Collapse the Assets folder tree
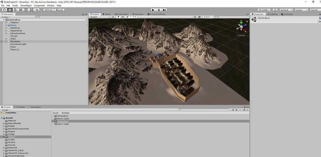This screenshot has width=321, height=157. click(2, 118)
